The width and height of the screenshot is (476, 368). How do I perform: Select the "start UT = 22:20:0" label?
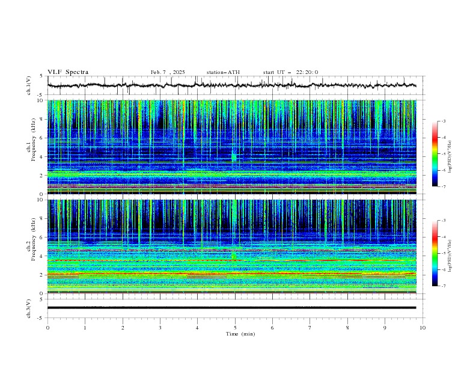[x=290, y=72]
